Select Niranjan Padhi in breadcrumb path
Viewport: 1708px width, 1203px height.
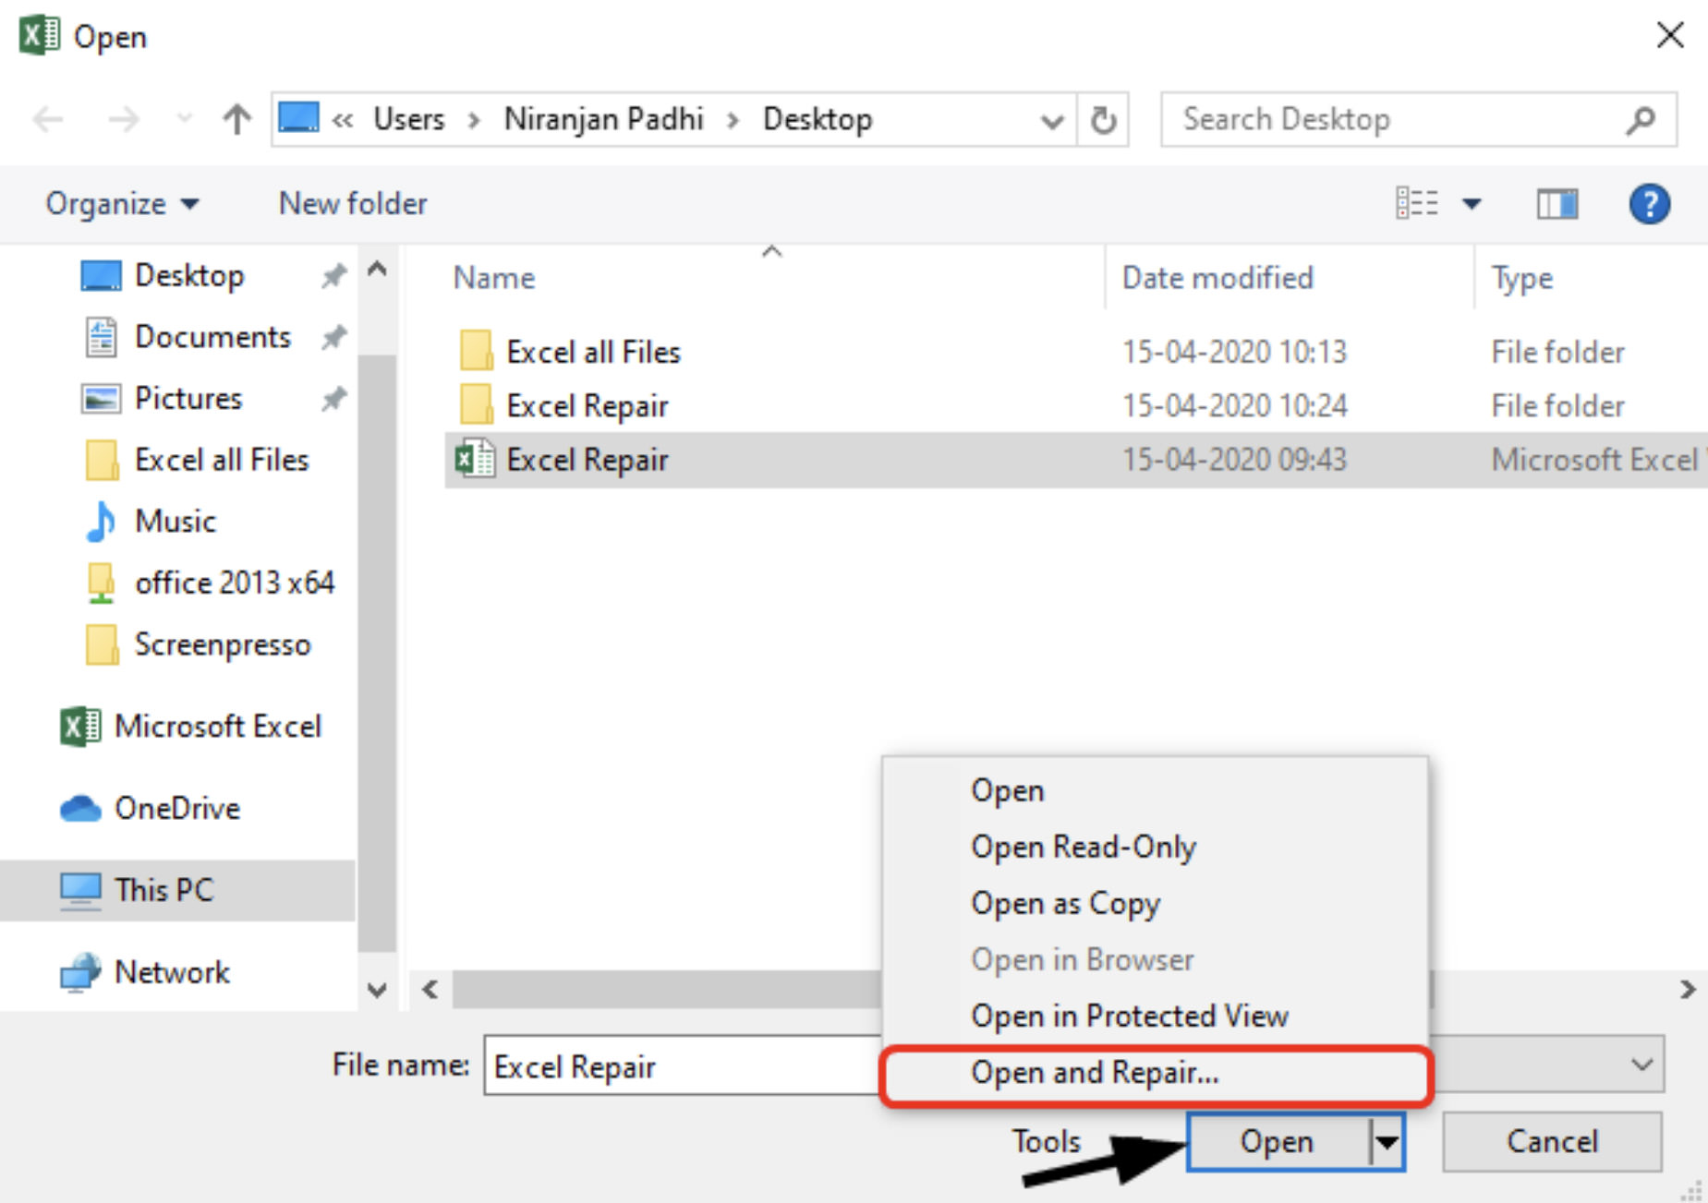(x=603, y=119)
